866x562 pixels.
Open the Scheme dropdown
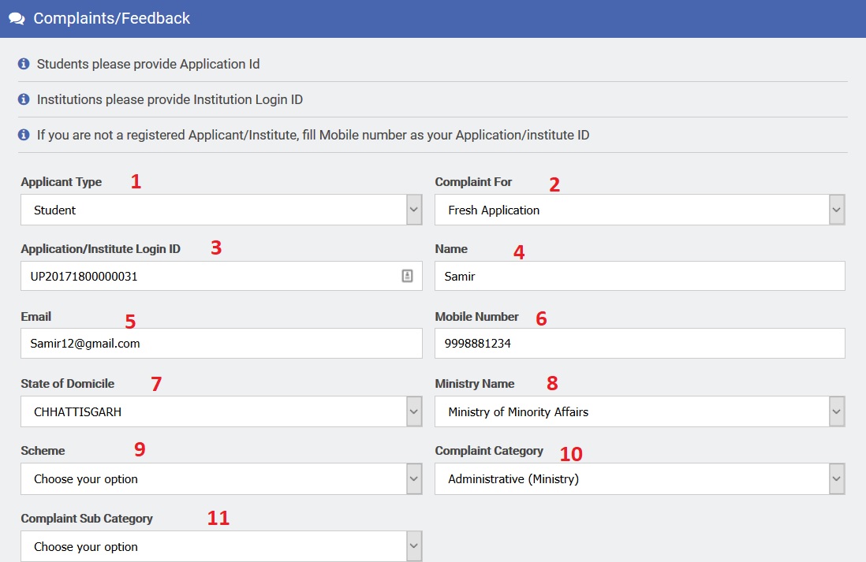pyautogui.click(x=222, y=478)
